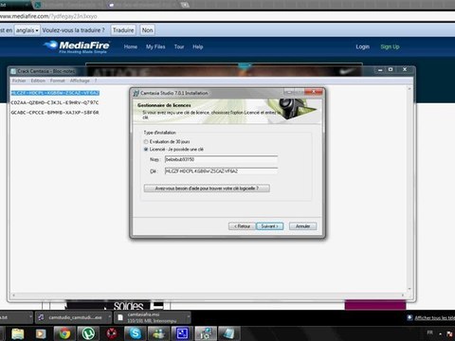The height and width of the screenshot is (341, 455).
Task: Click the second text line in Notepad
Action: pos(55,102)
